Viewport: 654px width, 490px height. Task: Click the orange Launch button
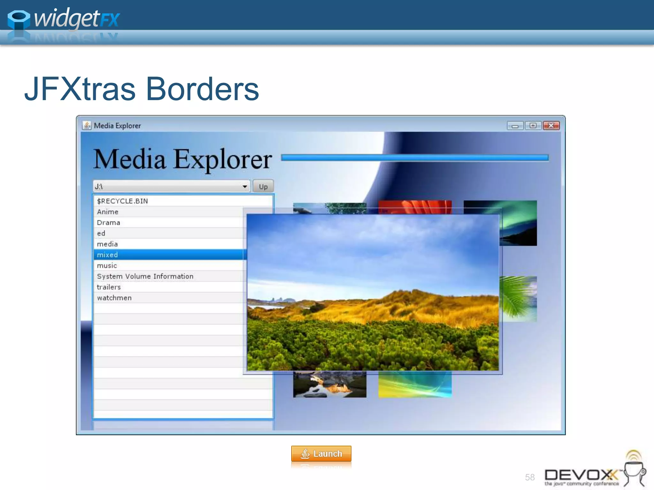pyautogui.click(x=321, y=453)
